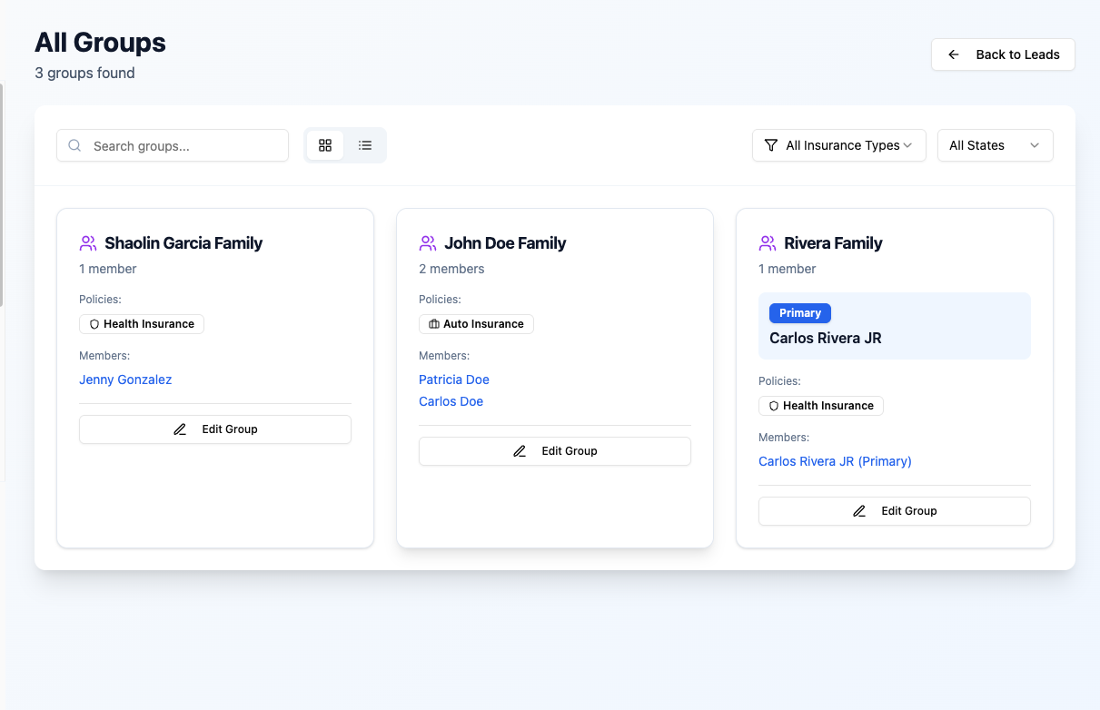Click Auto Insurance policy badge

coord(476,324)
